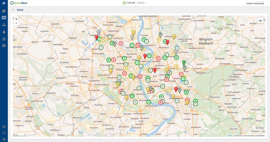Open the medical kit icon in sidebar
Viewport: 270px width, 142px height.
4,45
